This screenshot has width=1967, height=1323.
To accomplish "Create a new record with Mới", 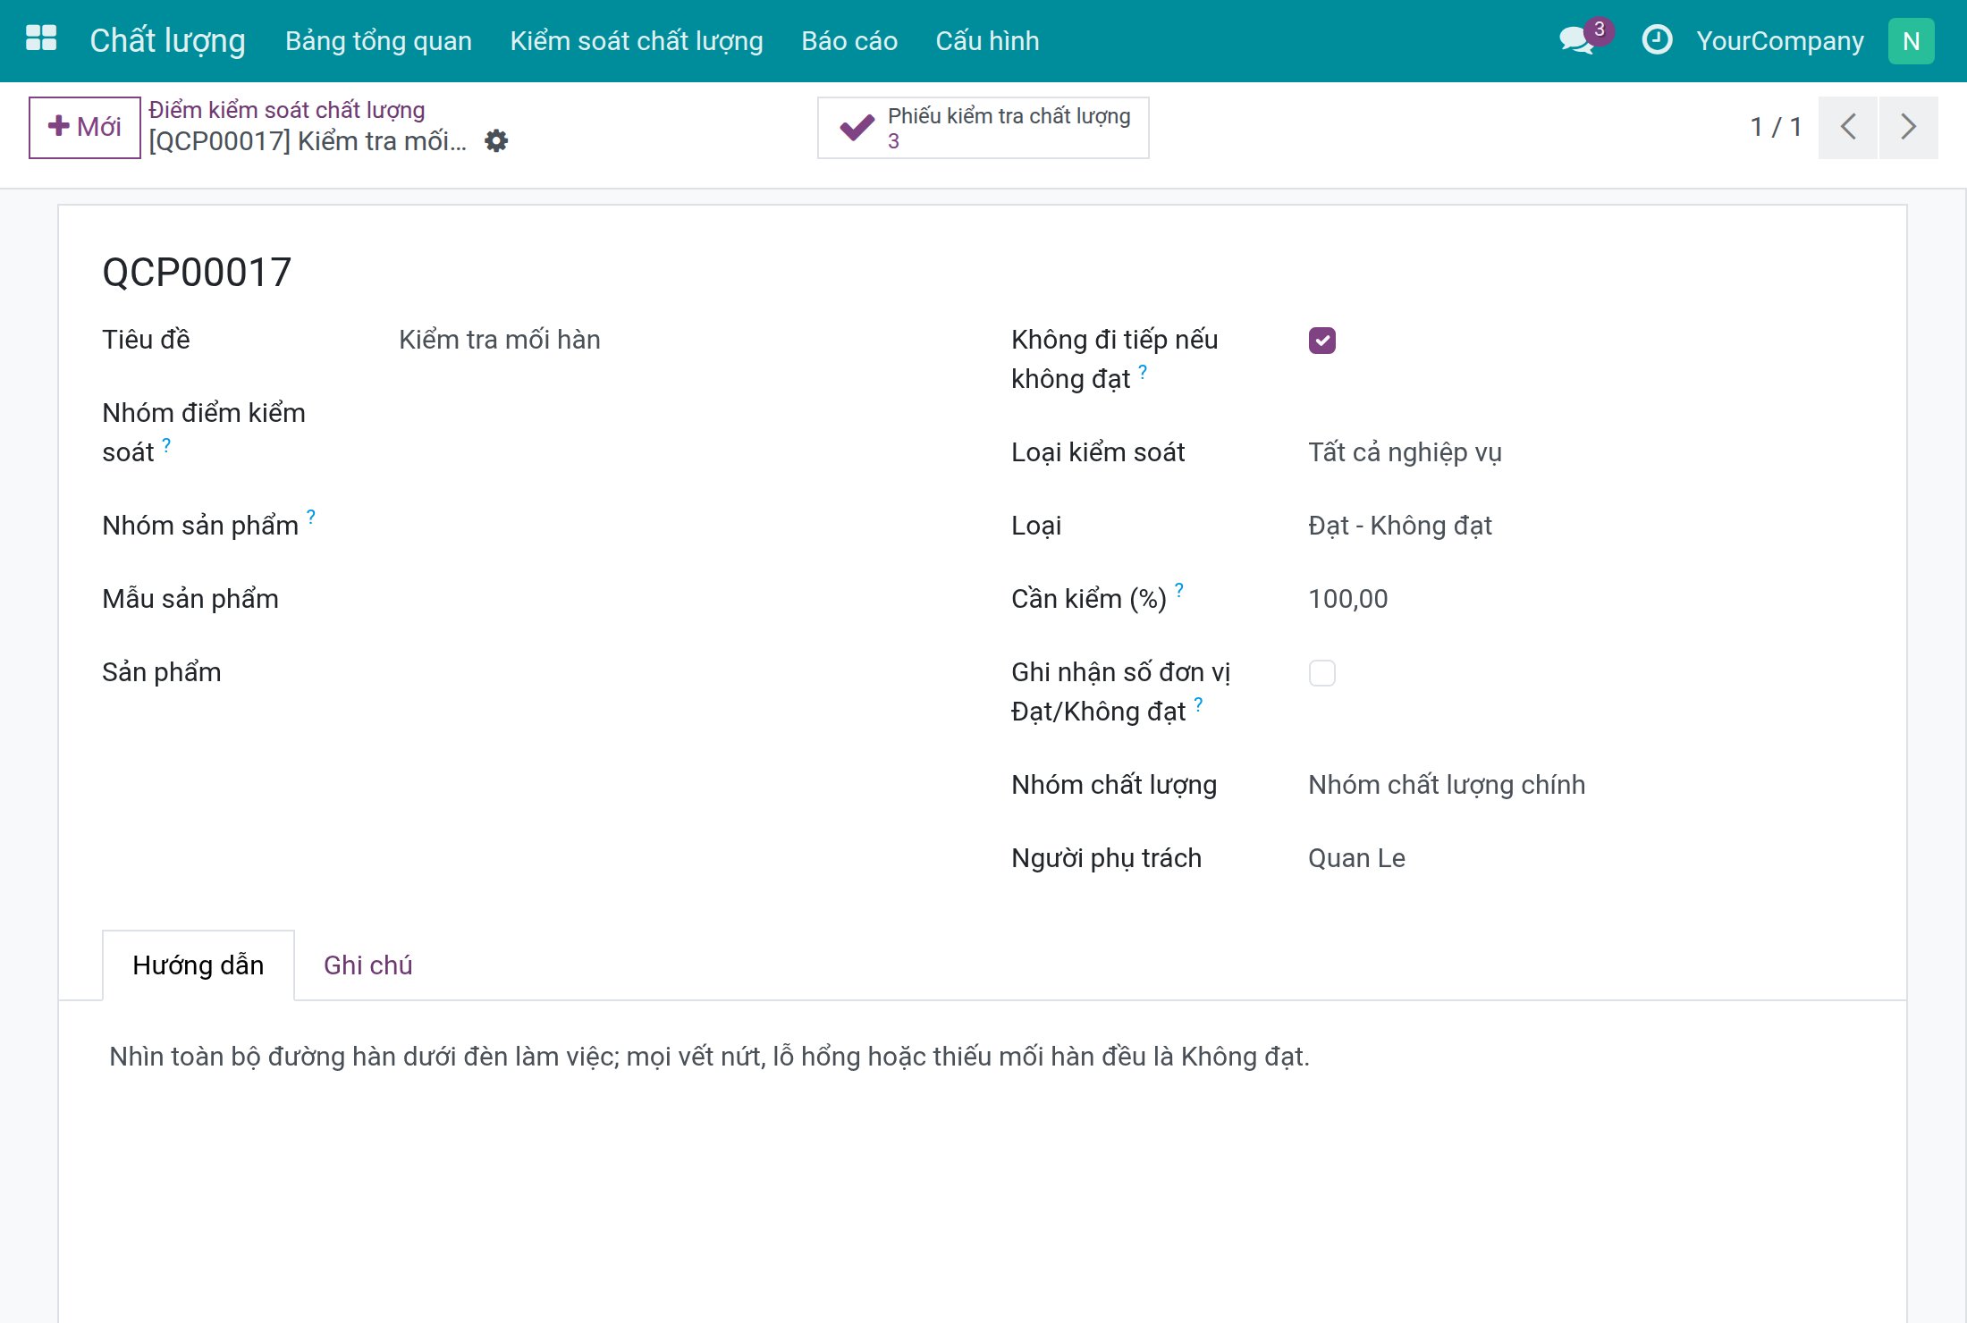I will point(85,127).
